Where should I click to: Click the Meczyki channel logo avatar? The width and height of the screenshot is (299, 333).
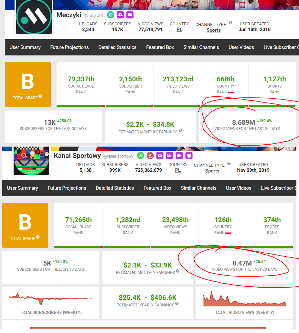tap(34, 17)
